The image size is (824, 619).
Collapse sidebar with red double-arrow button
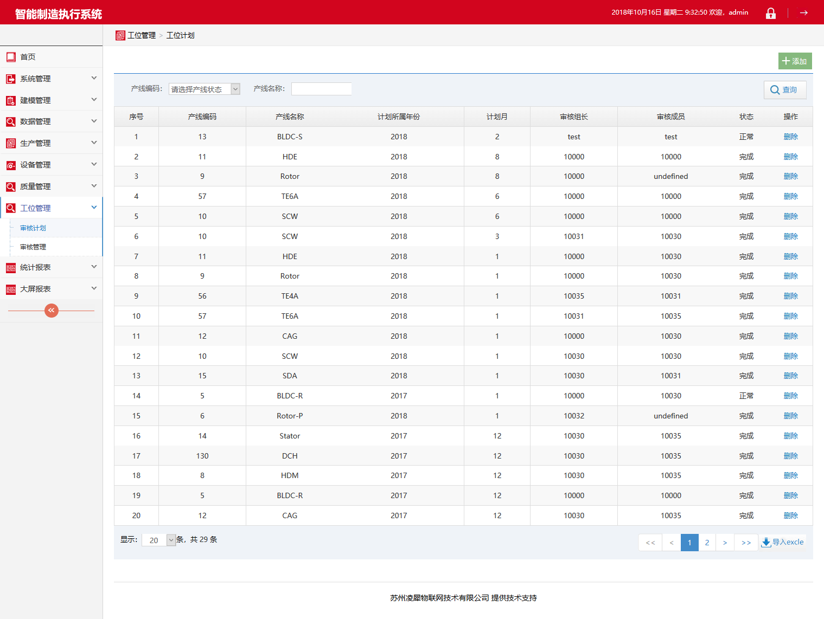[x=52, y=311]
